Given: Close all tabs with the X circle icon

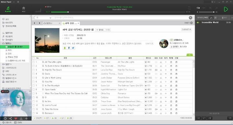Looking at the screenshot, I should point(191,23).
